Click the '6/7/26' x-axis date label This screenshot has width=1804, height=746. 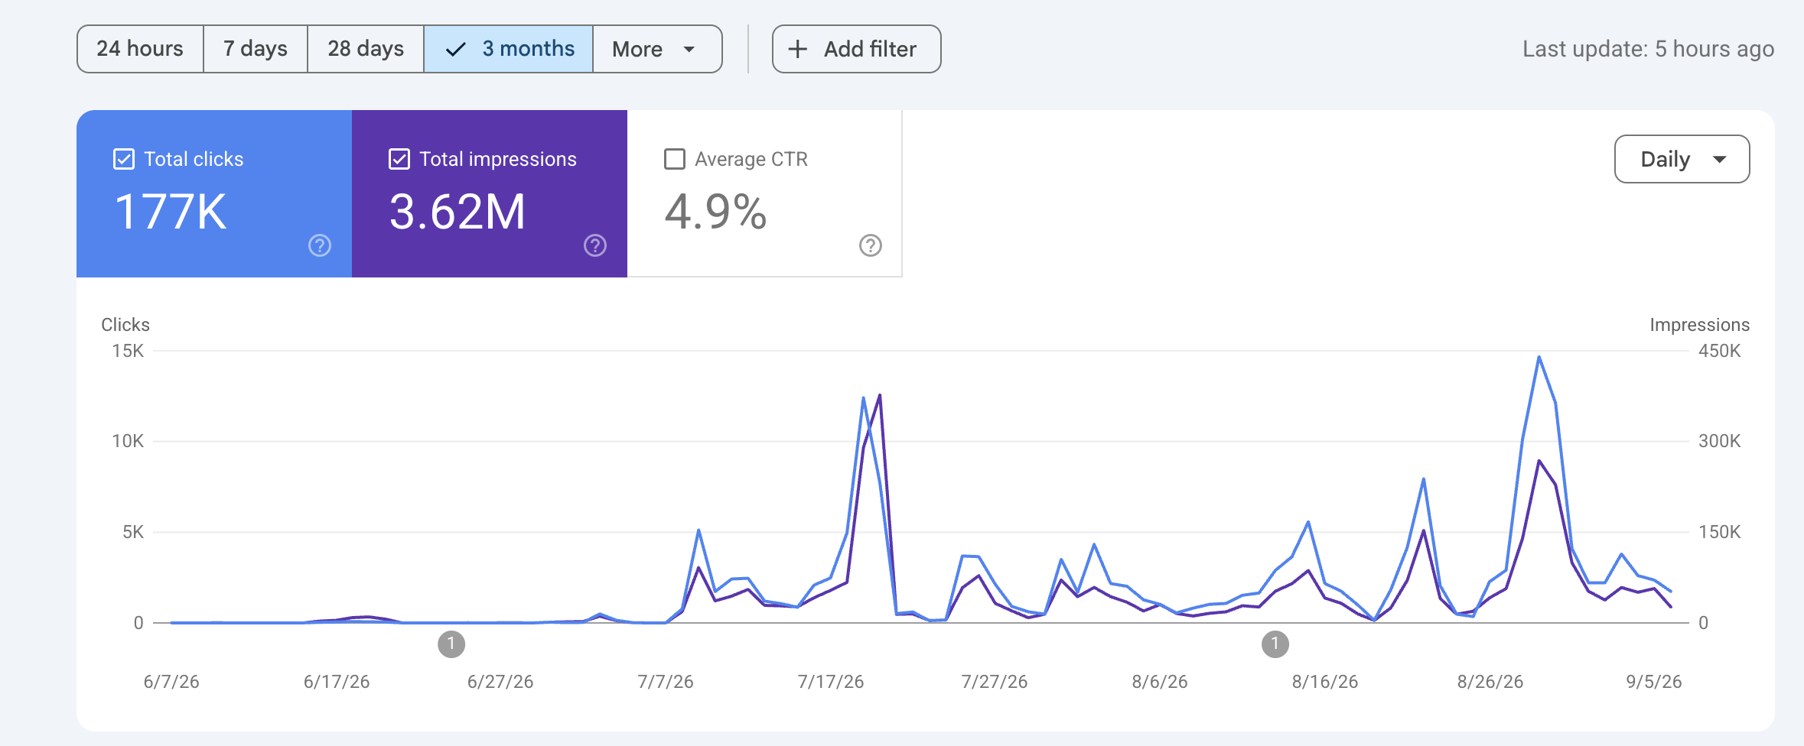171,682
